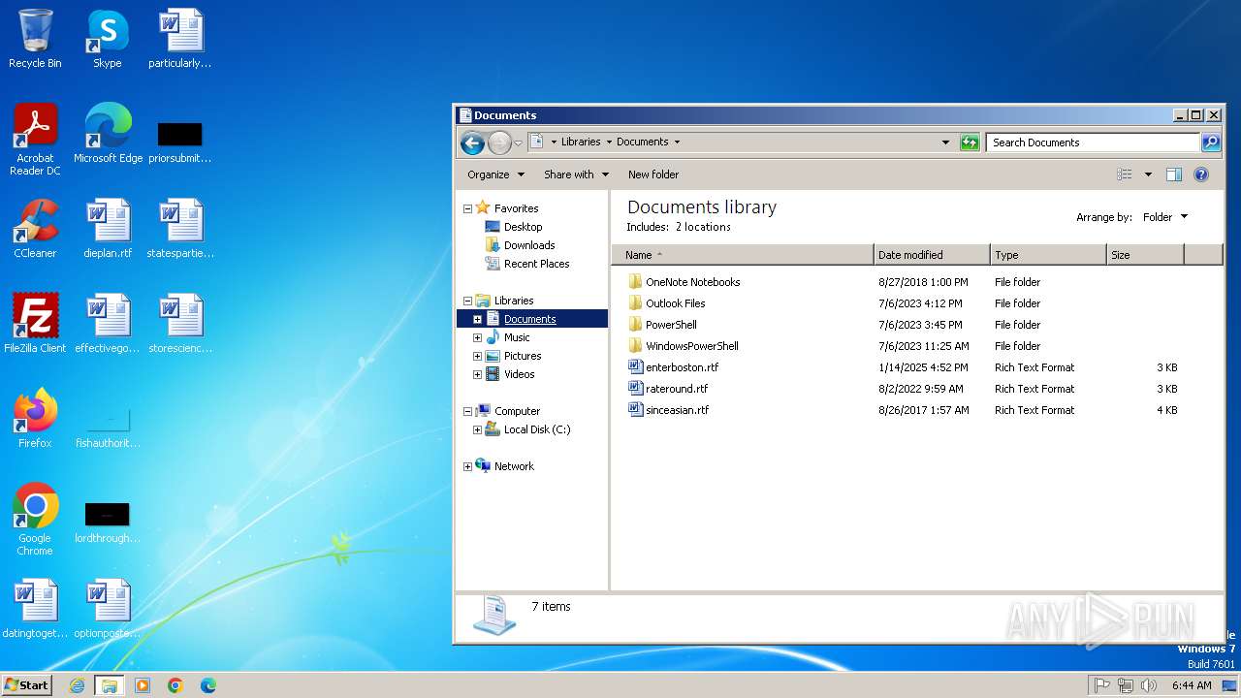This screenshot has width=1241, height=698.
Task: Open the Organize dropdown menu
Action: pyautogui.click(x=495, y=174)
